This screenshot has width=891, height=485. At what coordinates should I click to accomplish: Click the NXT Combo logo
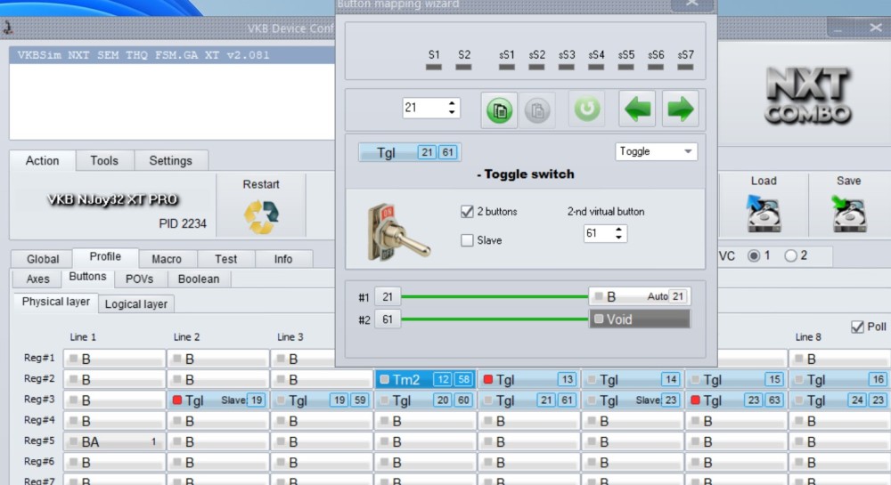[x=809, y=95]
